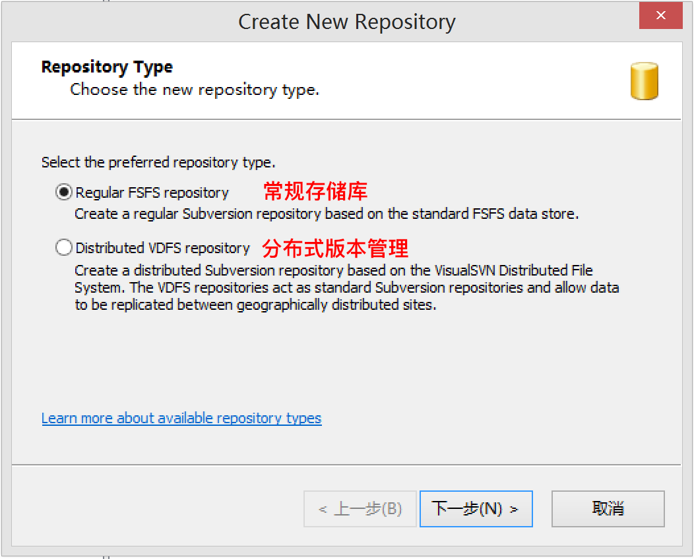Image resolution: width=694 pixels, height=559 pixels.
Task: Click the 'Create New Repository' title bar
Action: pyautogui.click(x=346, y=22)
